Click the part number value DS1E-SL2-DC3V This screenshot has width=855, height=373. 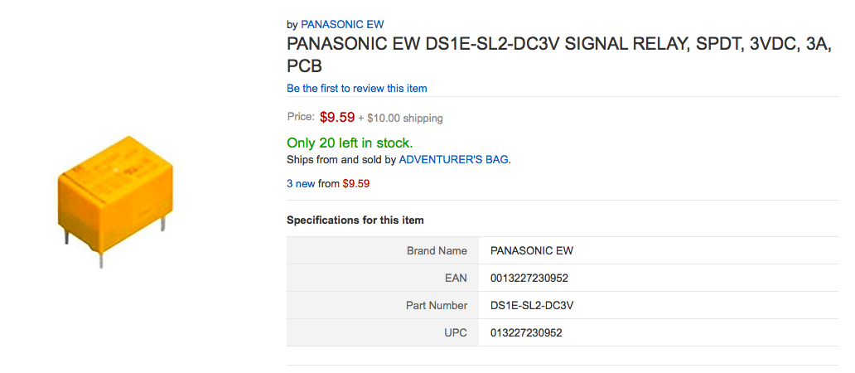click(532, 305)
